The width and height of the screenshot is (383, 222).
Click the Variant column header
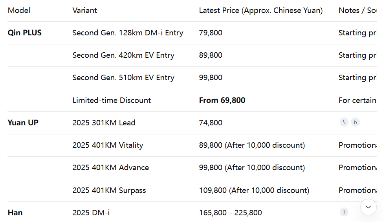pos(85,11)
